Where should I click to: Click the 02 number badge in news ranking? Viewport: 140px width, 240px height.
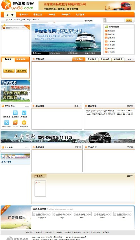(x=106, y=34)
